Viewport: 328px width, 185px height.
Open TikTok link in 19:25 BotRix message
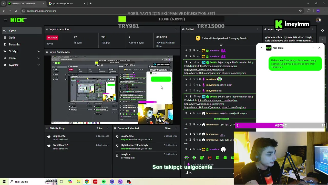[x=202, y=107]
